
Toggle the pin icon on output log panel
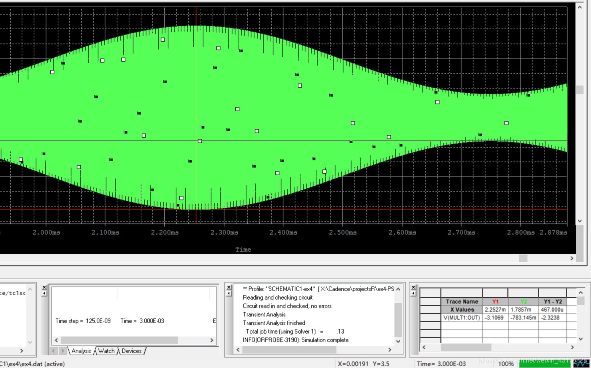coord(229,293)
